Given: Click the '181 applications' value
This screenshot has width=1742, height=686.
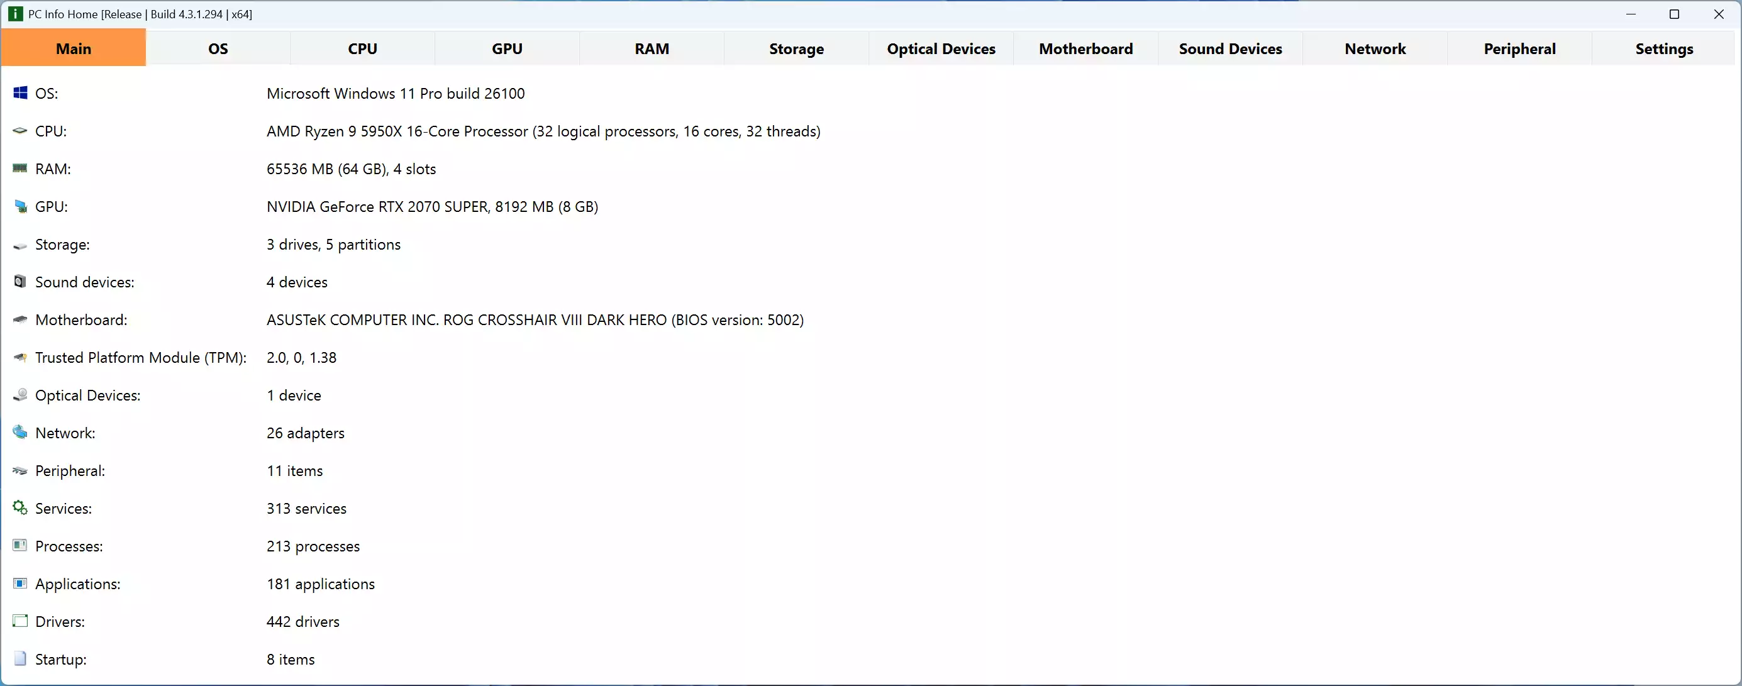Looking at the screenshot, I should click(321, 584).
